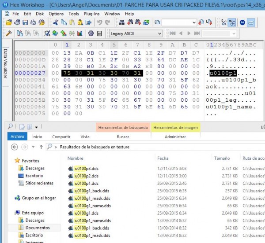Viewport: 265px width, 243px height.
Task: Click the address bar showing Resultados de la búsqueda
Action: tap(155, 147)
